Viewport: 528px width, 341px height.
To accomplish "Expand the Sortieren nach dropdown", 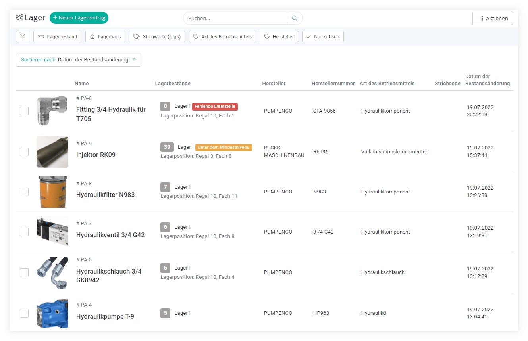I will [x=78, y=60].
